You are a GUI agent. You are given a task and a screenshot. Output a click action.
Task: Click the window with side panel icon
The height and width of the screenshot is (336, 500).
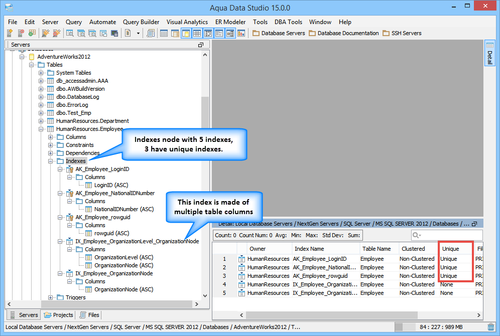point(175,33)
